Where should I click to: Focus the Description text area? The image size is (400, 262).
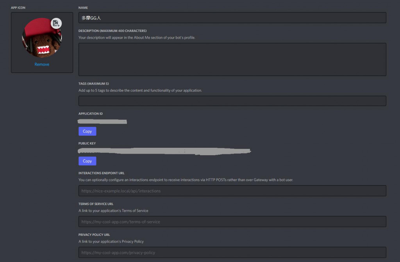click(232, 59)
